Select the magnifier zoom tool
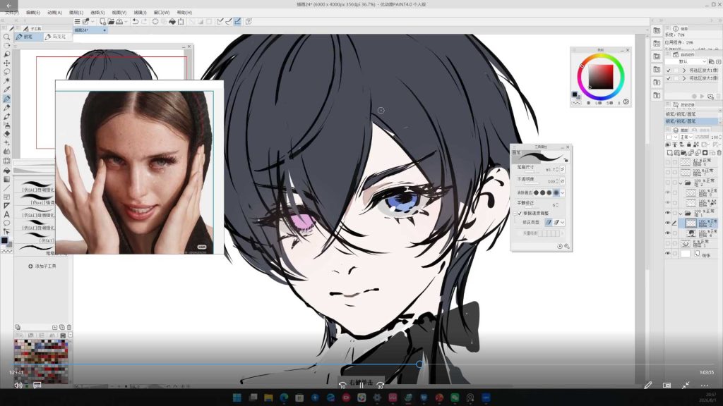This screenshot has height=406, width=723. 6,37
